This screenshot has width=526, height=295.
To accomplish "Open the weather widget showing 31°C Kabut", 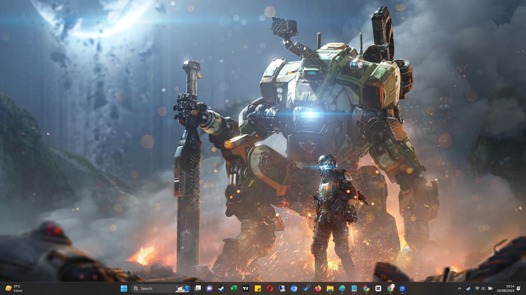I will 14,288.
